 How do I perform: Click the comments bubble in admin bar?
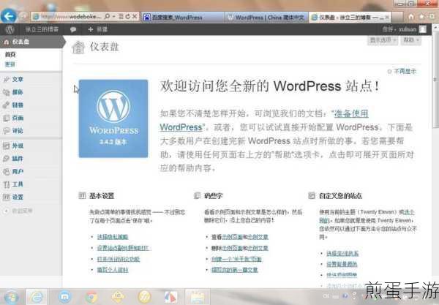(x=73, y=29)
